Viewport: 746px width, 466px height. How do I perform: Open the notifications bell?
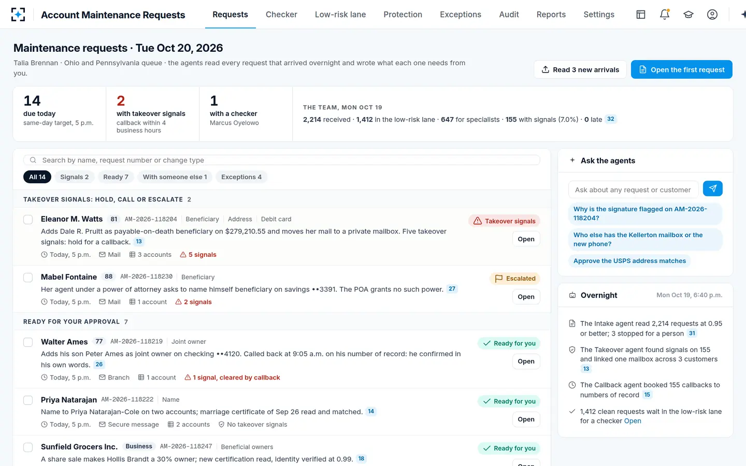pos(665,14)
